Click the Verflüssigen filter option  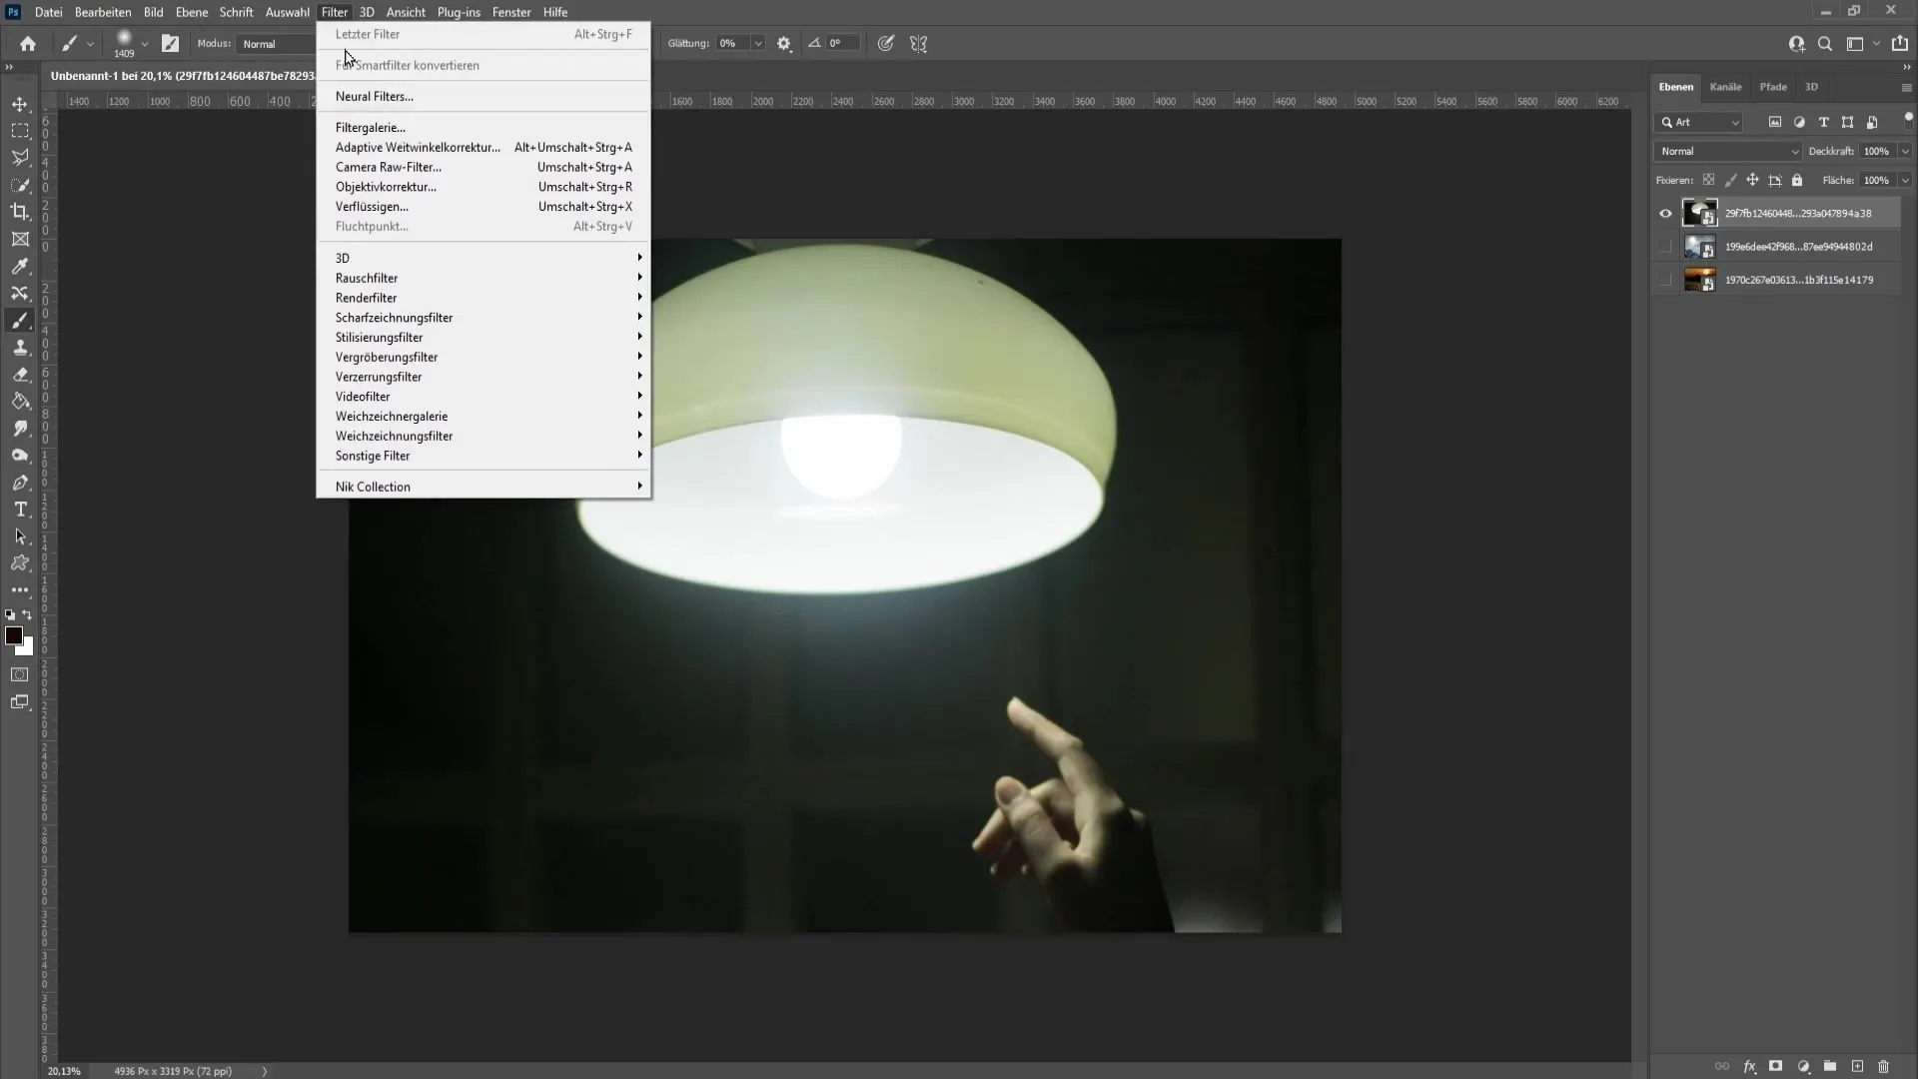click(372, 206)
